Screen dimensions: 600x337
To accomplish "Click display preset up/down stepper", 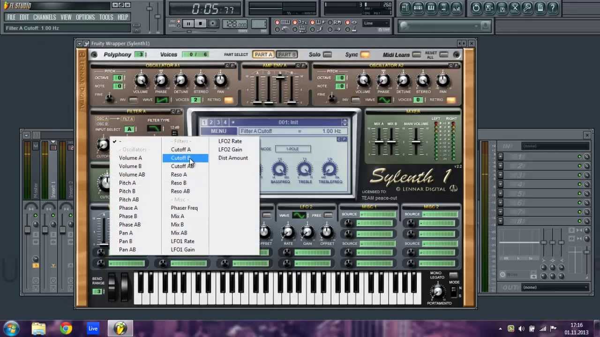I will (345, 123).
